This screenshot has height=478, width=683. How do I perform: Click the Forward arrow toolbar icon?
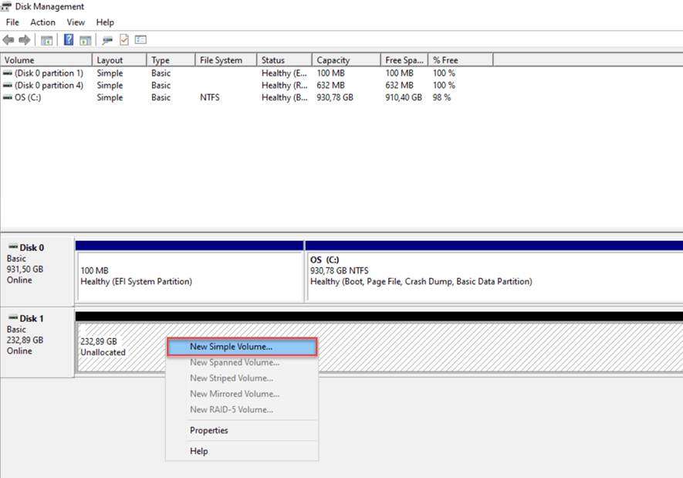tap(25, 40)
